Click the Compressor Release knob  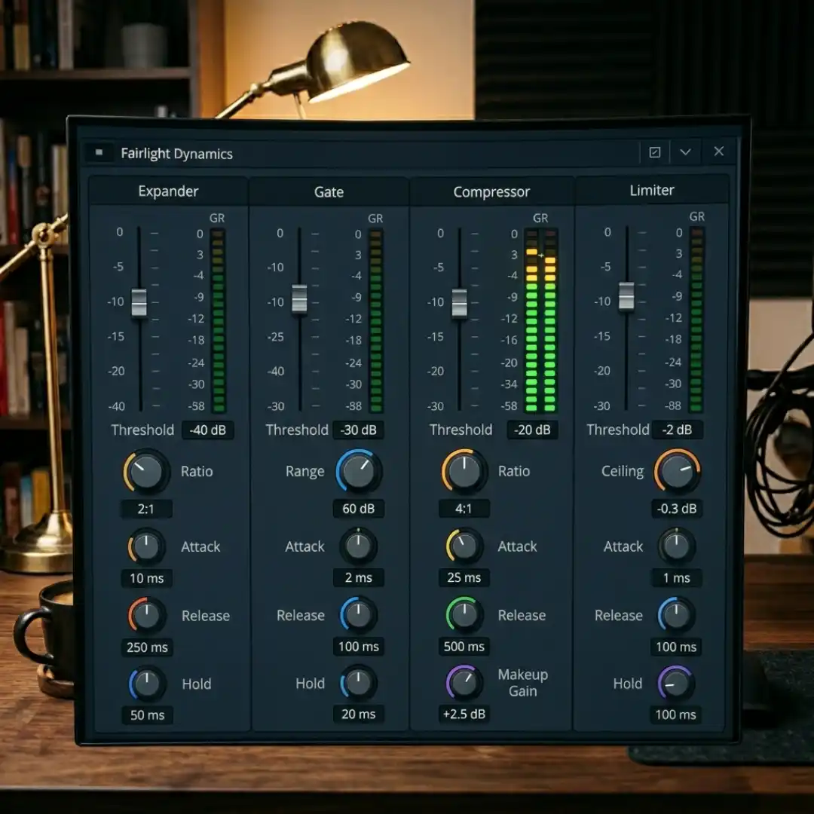click(464, 615)
